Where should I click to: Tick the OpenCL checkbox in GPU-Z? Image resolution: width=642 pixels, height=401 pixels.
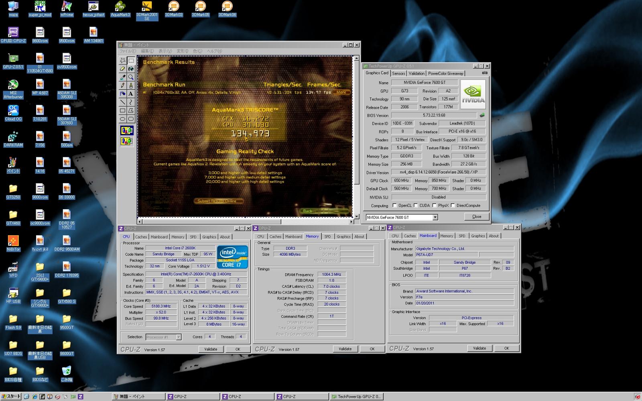tap(394, 206)
